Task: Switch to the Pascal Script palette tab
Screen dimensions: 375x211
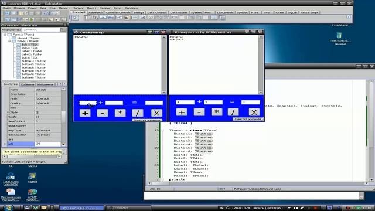Action: point(309,12)
